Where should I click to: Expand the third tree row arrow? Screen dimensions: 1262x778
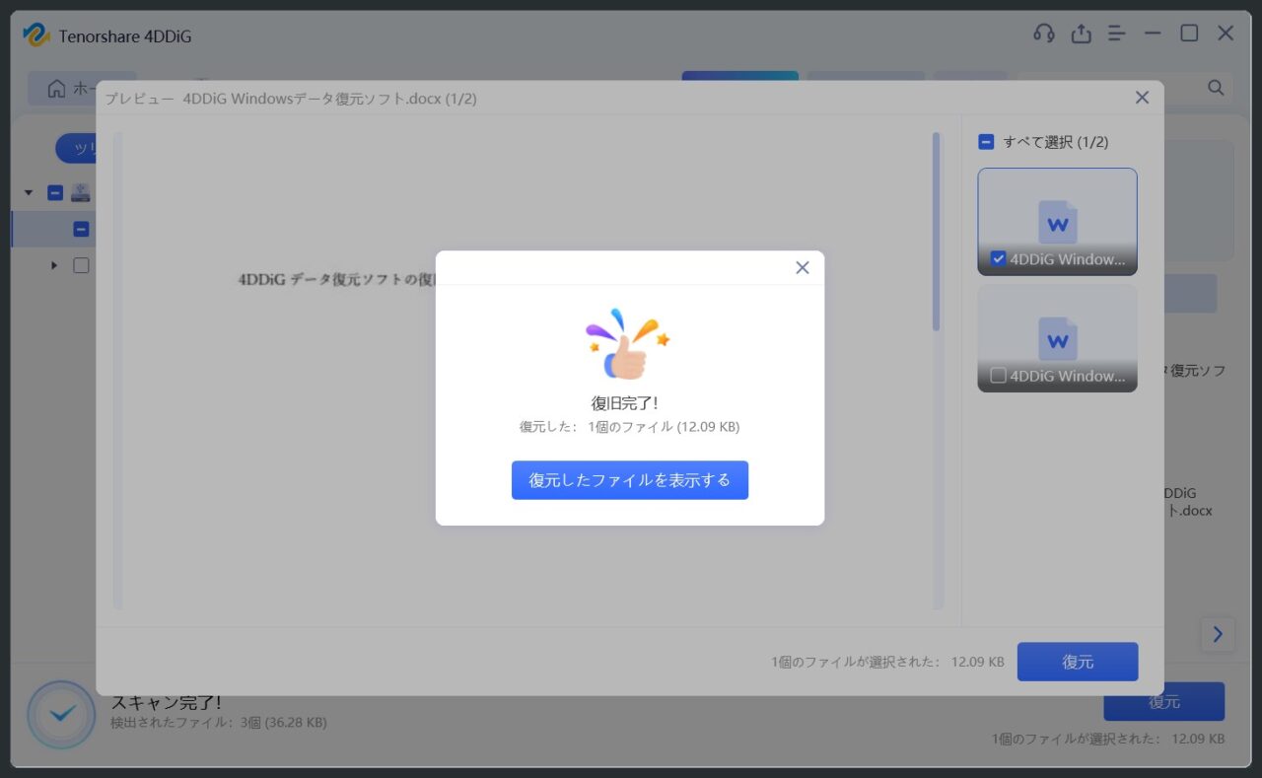(54, 265)
